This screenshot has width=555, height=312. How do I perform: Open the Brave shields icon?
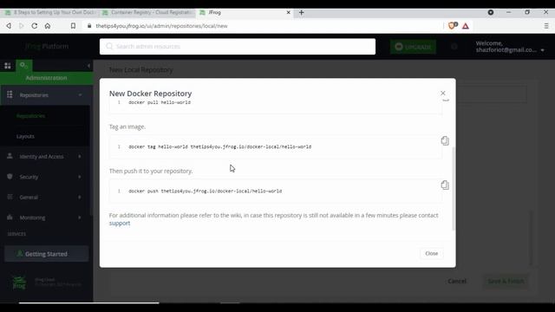point(453,26)
